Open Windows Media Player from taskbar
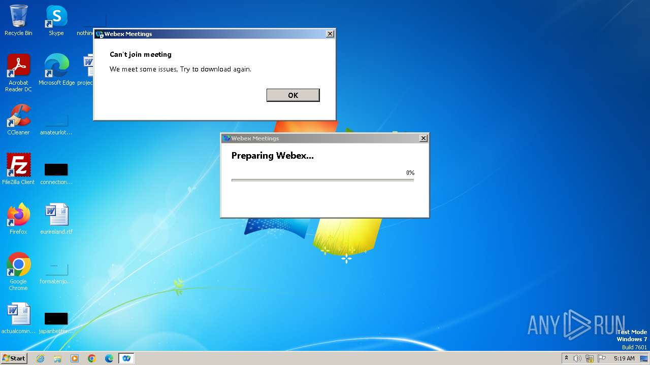The width and height of the screenshot is (650, 365). [x=75, y=358]
